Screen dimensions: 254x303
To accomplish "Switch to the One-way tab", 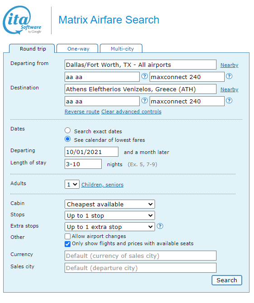I will [x=78, y=49].
